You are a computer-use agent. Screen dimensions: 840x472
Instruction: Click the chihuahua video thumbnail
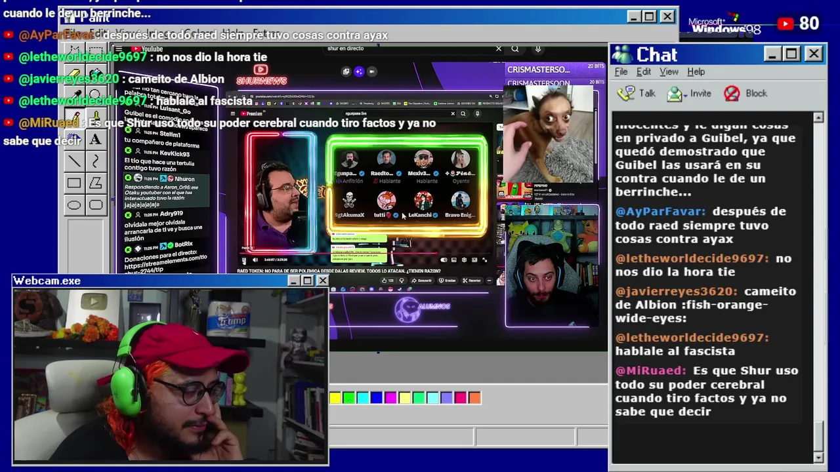[x=549, y=134]
